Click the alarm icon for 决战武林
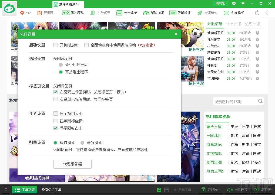The width and height of the screenshot is (275, 195). [x=257, y=46]
